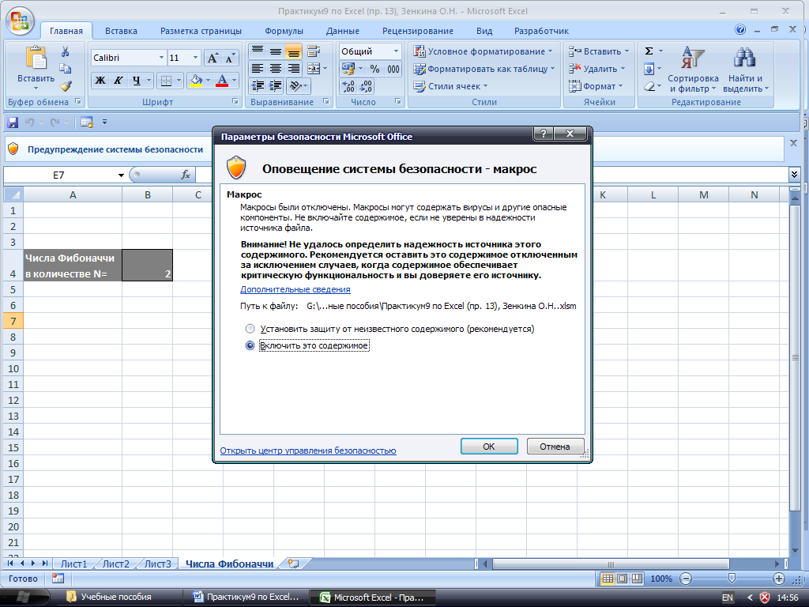Image resolution: width=809 pixels, height=607 pixels.
Task: Open Стили ячеек dropdown
Action: pyautogui.click(x=450, y=86)
